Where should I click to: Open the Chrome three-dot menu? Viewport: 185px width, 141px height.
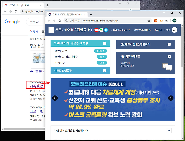click(180, 21)
